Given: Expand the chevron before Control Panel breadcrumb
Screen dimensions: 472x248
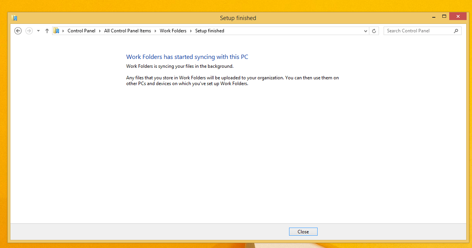Looking at the screenshot, I should pyautogui.click(x=63, y=31).
